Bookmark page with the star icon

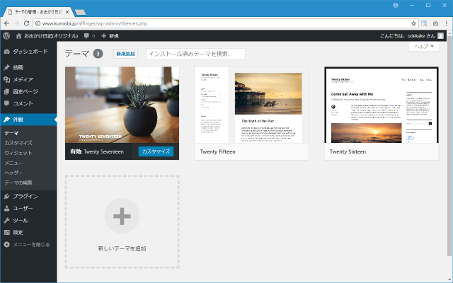(413, 23)
